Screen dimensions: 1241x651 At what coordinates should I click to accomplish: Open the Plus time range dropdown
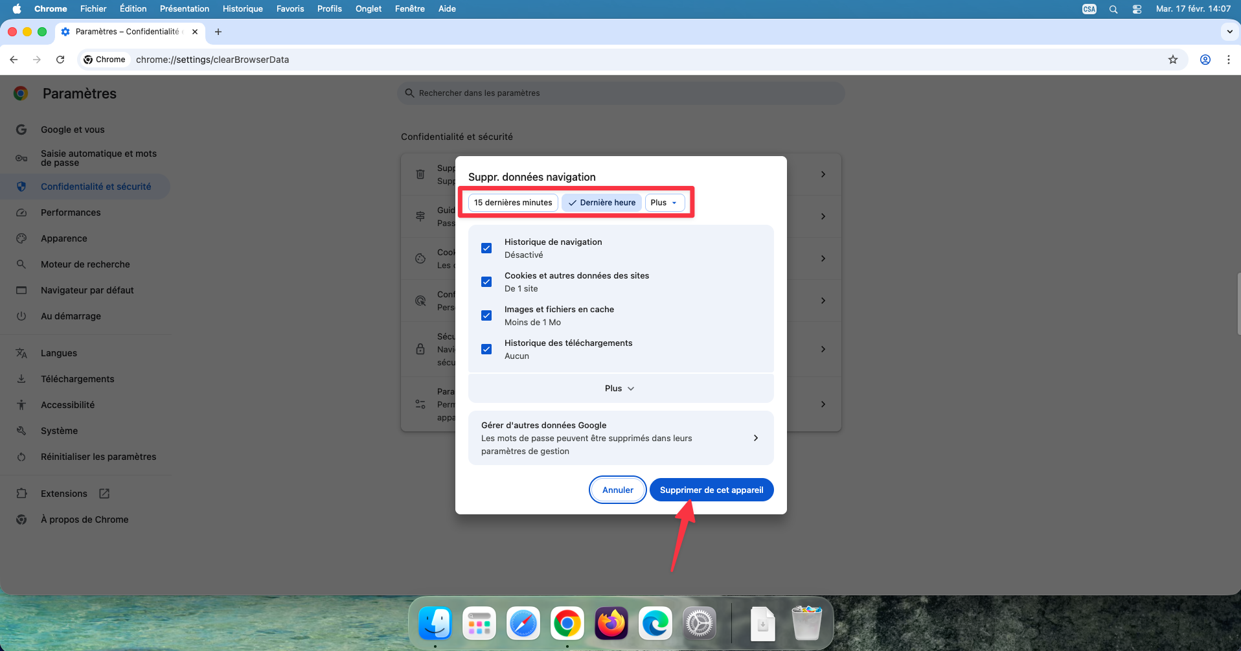click(665, 203)
